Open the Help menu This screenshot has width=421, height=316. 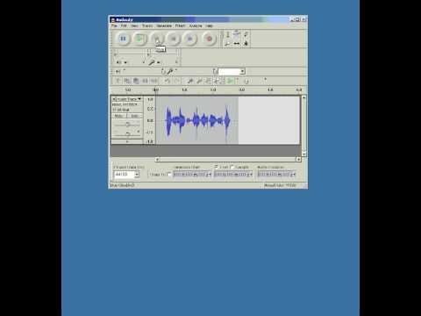(209, 25)
